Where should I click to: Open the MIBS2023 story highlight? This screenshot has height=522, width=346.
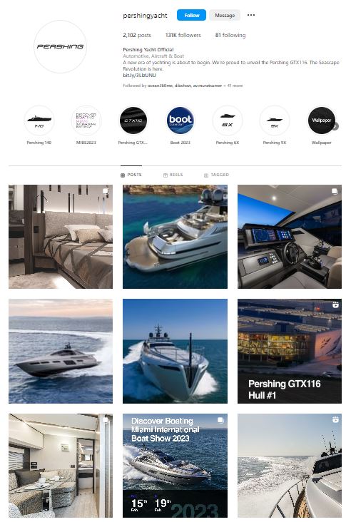[x=86, y=121]
